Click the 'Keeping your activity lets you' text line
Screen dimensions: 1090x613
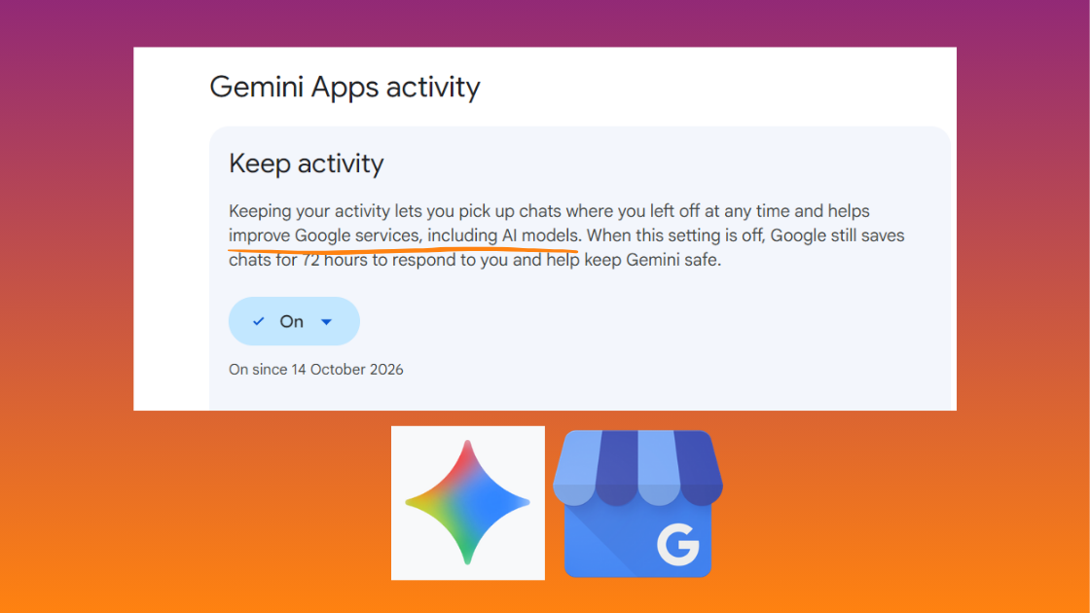point(549,210)
